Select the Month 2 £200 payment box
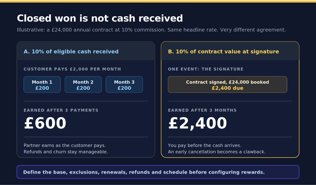The width and height of the screenshot is (316, 185). tap(83, 84)
